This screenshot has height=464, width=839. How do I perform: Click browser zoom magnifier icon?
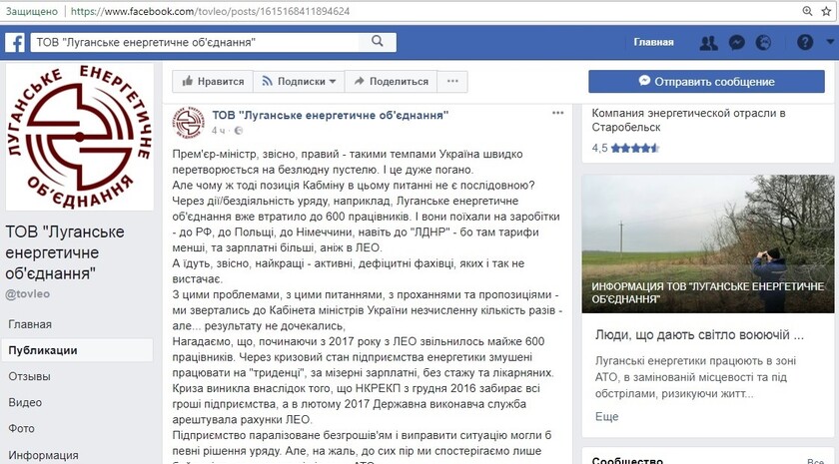pyautogui.click(x=807, y=11)
